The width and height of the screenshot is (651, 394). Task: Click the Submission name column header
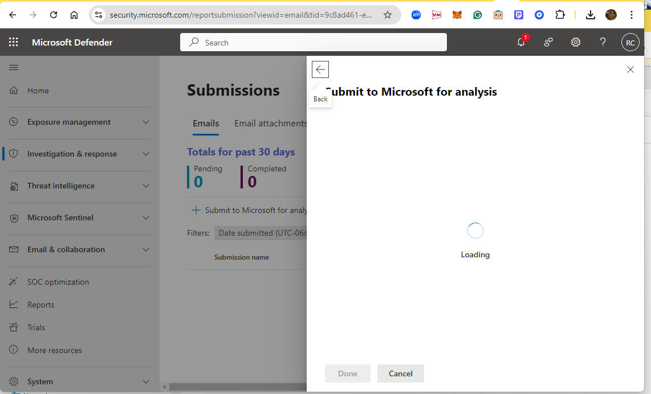pos(241,257)
